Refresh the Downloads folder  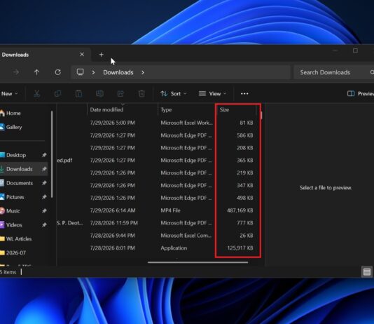pyautogui.click(x=57, y=72)
